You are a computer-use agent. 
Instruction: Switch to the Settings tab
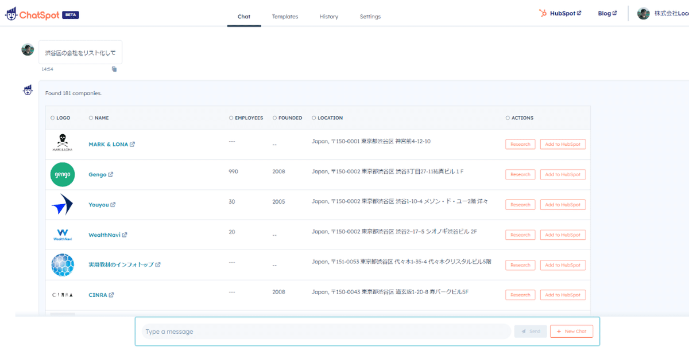coord(370,17)
